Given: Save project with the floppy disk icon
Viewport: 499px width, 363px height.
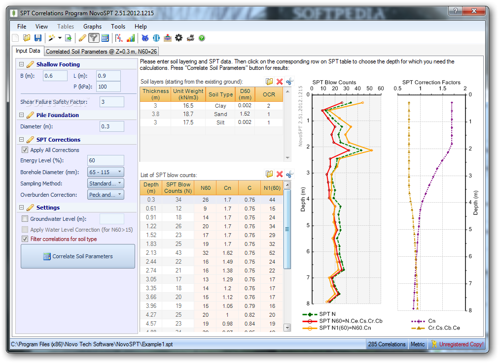Looking at the screenshot, I should pos(38,38).
